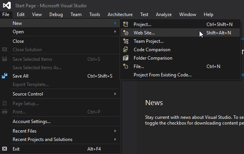244x154 pixels.
Task: Click the Code Comparison icon
Action: click(126, 50)
